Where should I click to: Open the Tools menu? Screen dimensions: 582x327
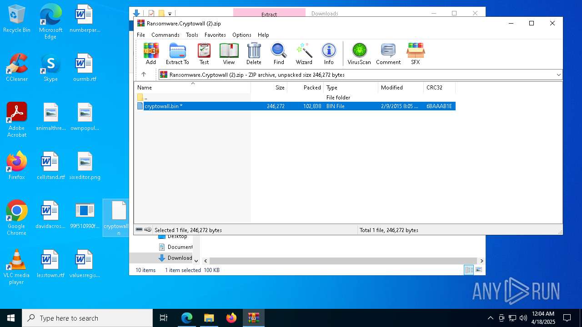192,35
